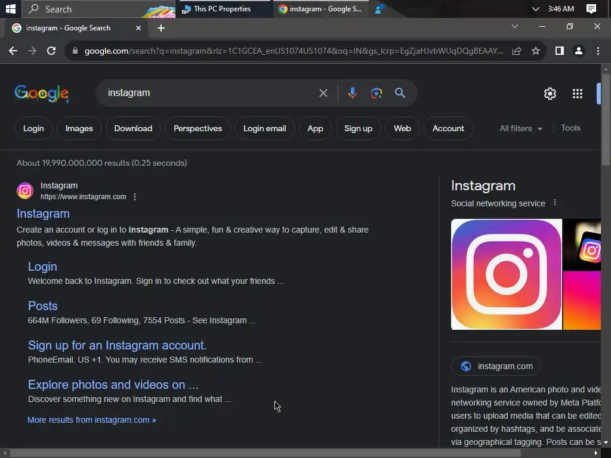
Task: Open the Chrome profile icon
Action: pyautogui.click(x=579, y=51)
